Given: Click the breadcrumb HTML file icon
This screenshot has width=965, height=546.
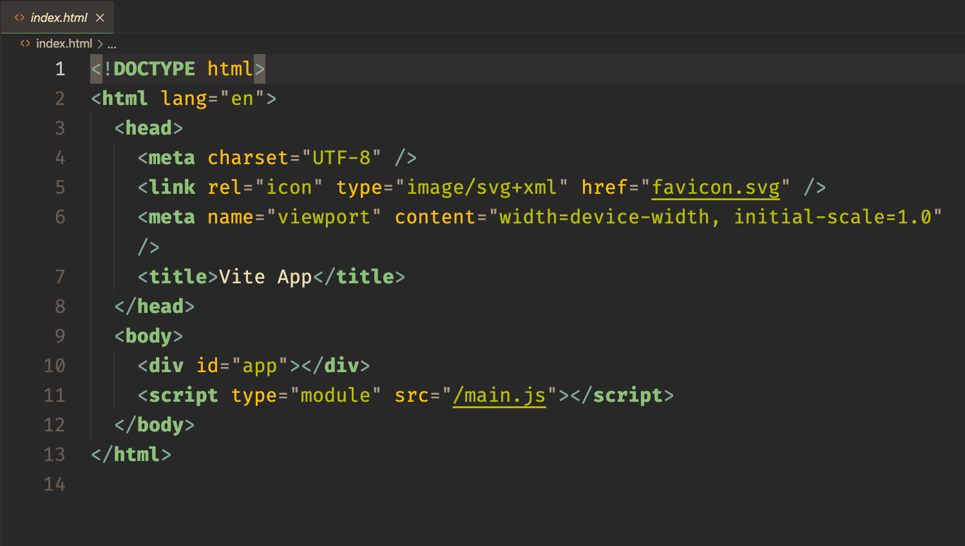Looking at the screenshot, I should pos(25,44).
